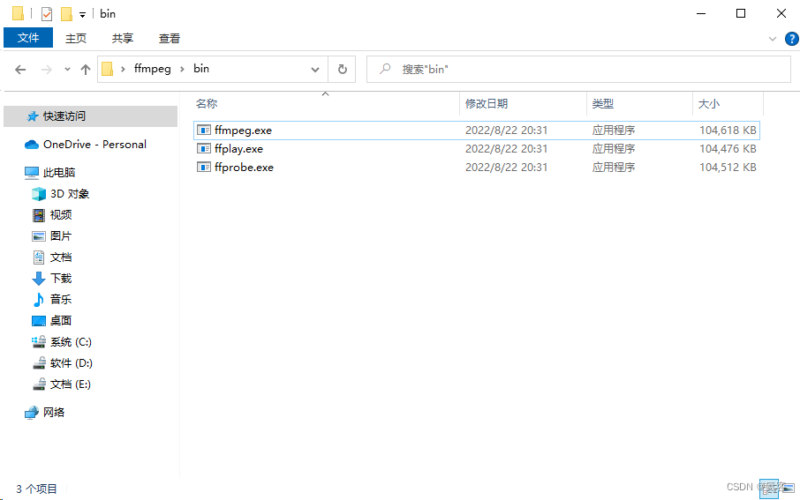
Task: Click the 104,618 KB size cell
Action: point(728,131)
